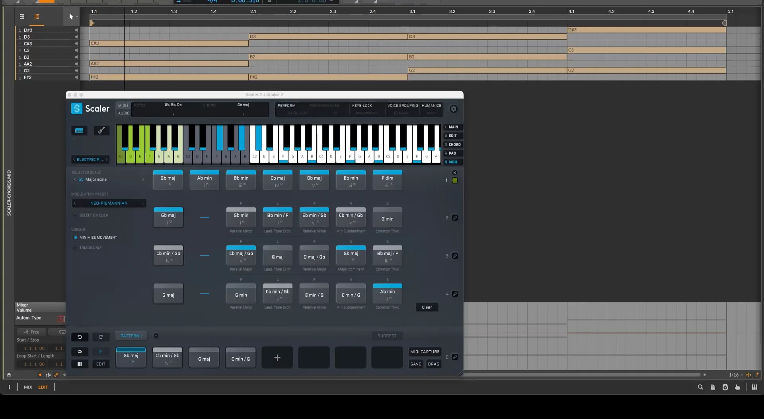This screenshot has width=764, height=419.
Task: Open the search magnifier in bottom bar
Action: [x=700, y=387]
